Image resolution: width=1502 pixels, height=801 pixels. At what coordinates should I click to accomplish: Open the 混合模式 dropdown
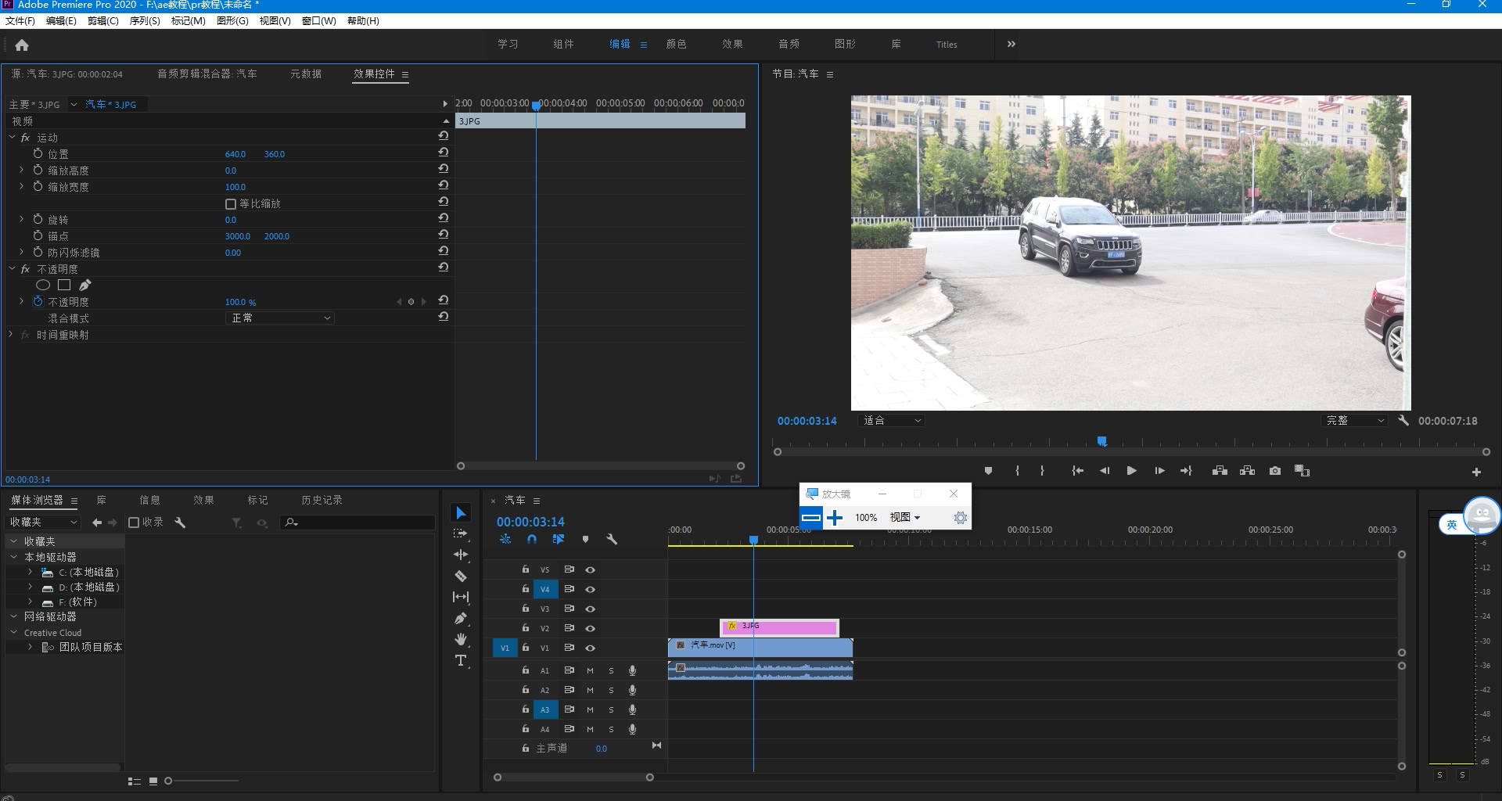pyautogui.click(x=280, y=318)
